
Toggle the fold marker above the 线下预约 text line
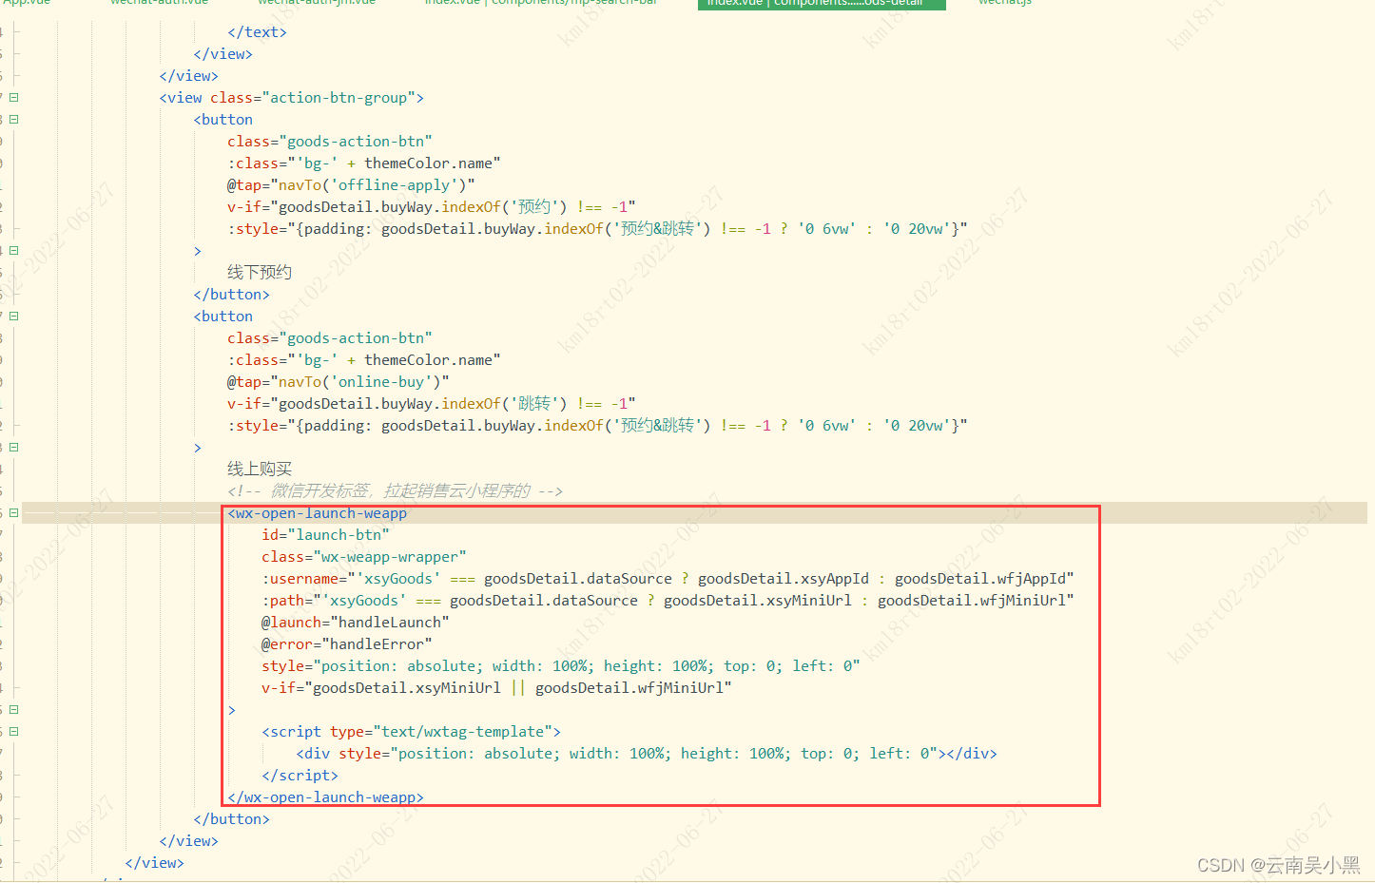click(x=14, y=250)
